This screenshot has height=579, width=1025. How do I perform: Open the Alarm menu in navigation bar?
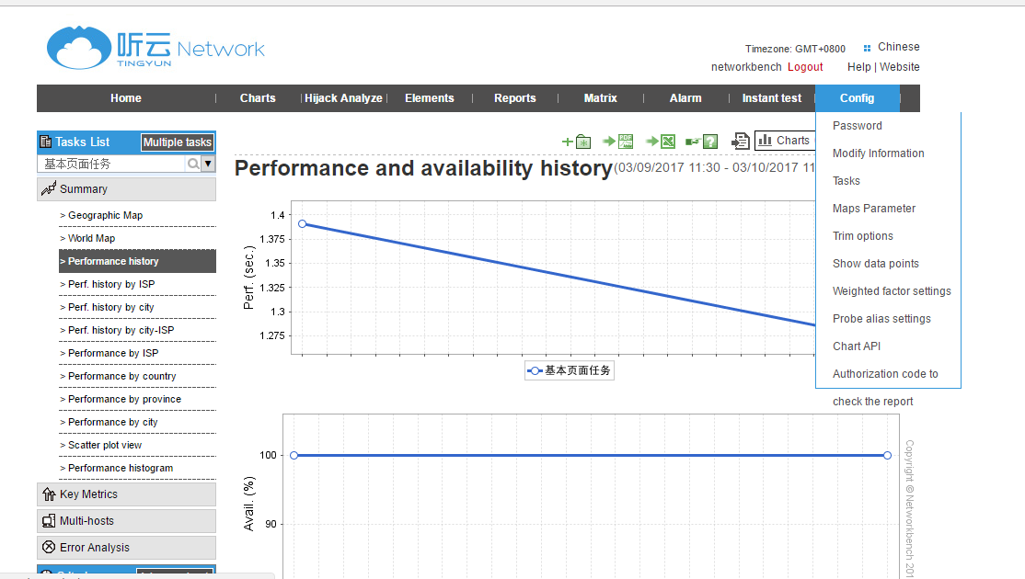point(685,98)
